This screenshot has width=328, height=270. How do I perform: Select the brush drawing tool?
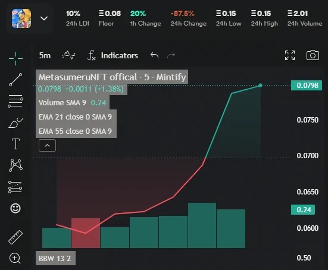[x=16, y=123]
